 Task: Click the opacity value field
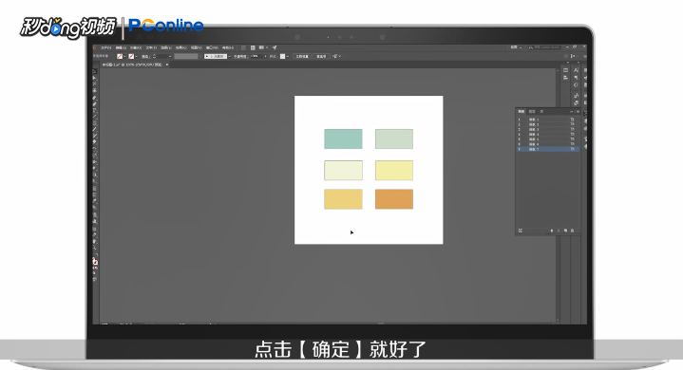coord(256,56)
